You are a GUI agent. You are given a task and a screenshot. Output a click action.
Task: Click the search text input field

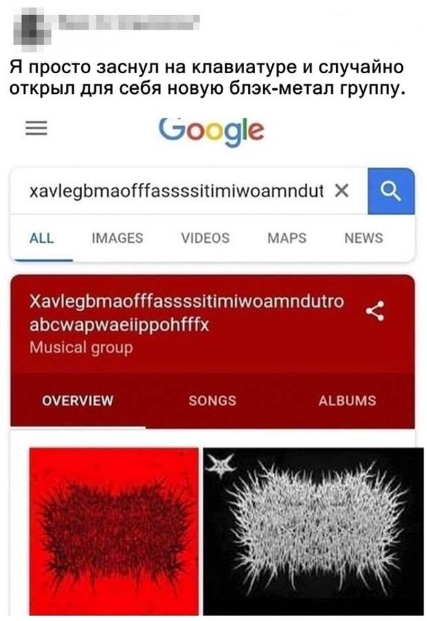pyautogui.click(x=177, y=191)
